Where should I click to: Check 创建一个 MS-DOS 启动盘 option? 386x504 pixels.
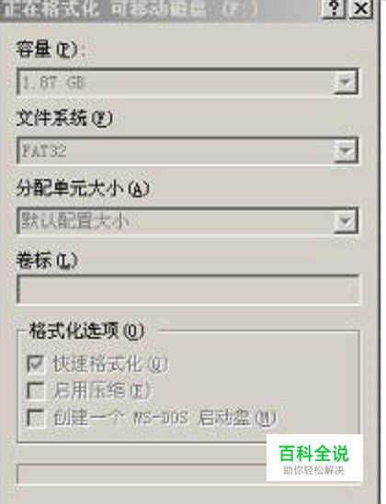point(36,418)
